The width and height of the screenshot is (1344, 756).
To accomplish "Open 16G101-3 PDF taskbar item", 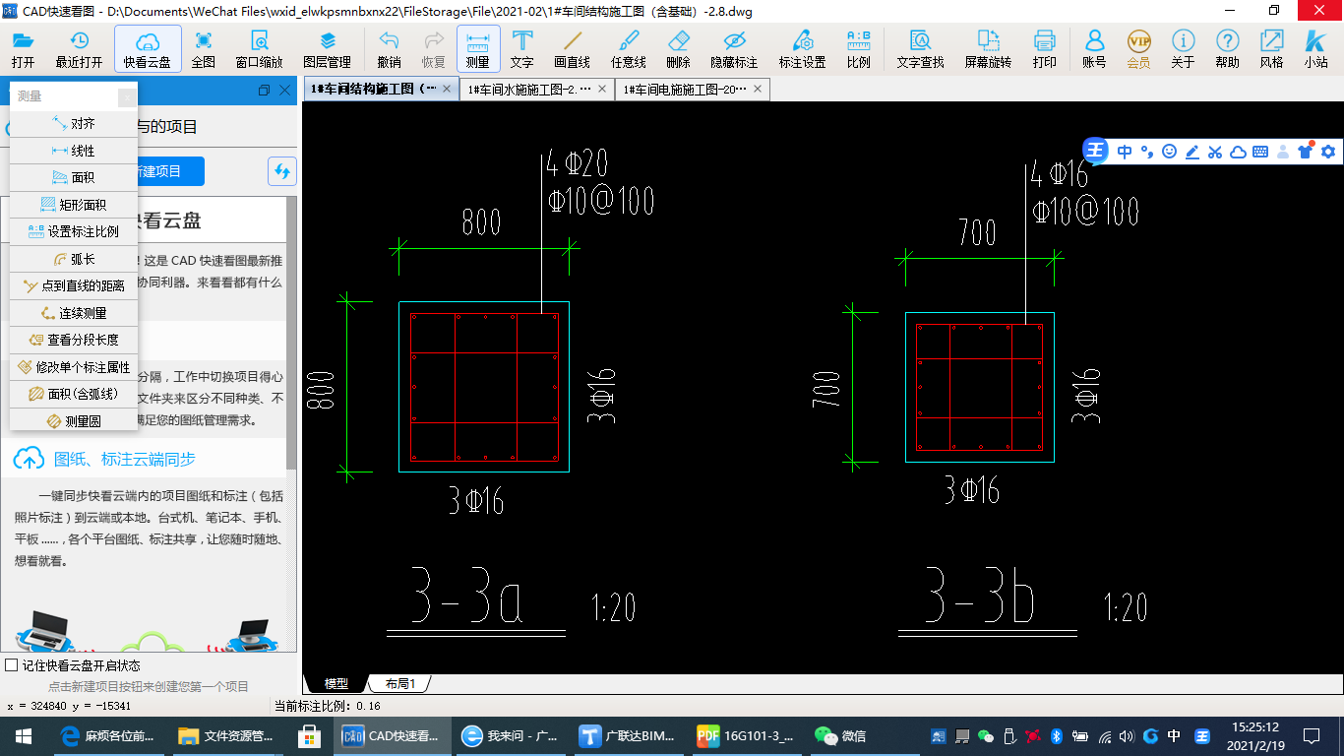I will click(746, 735).
